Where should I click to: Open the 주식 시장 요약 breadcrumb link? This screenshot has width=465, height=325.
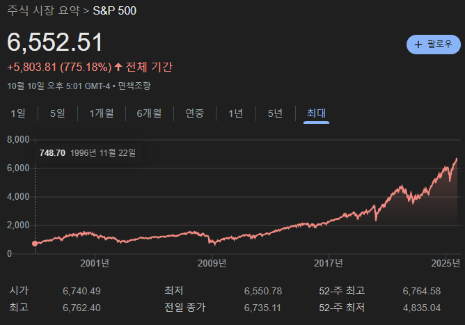coord(43,13)
